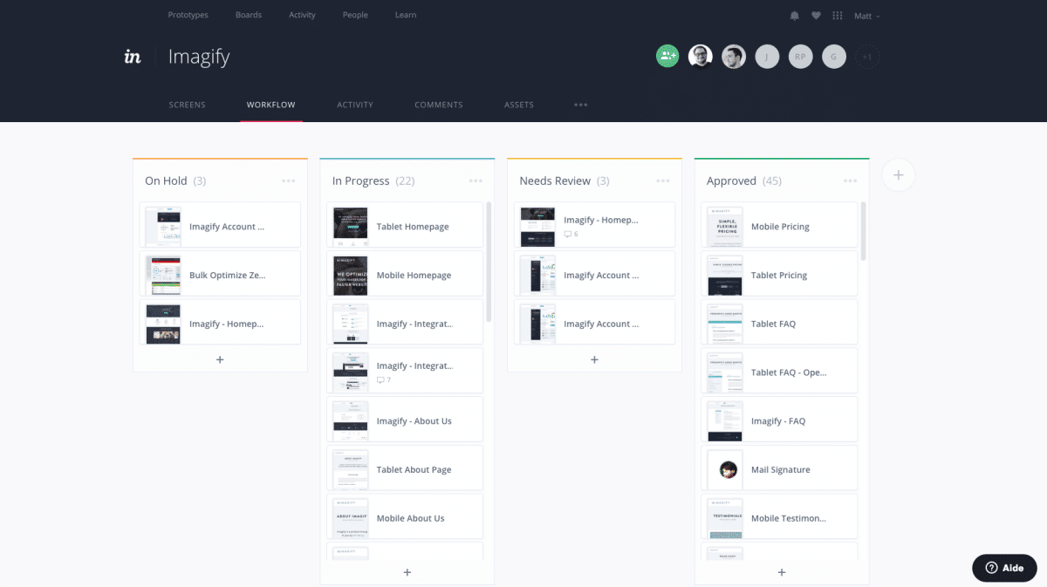Image resolution: width=1047 pixels, height=587 pixels.
Task: Open the second collaborator avatar photo
Action: [734, 57]
